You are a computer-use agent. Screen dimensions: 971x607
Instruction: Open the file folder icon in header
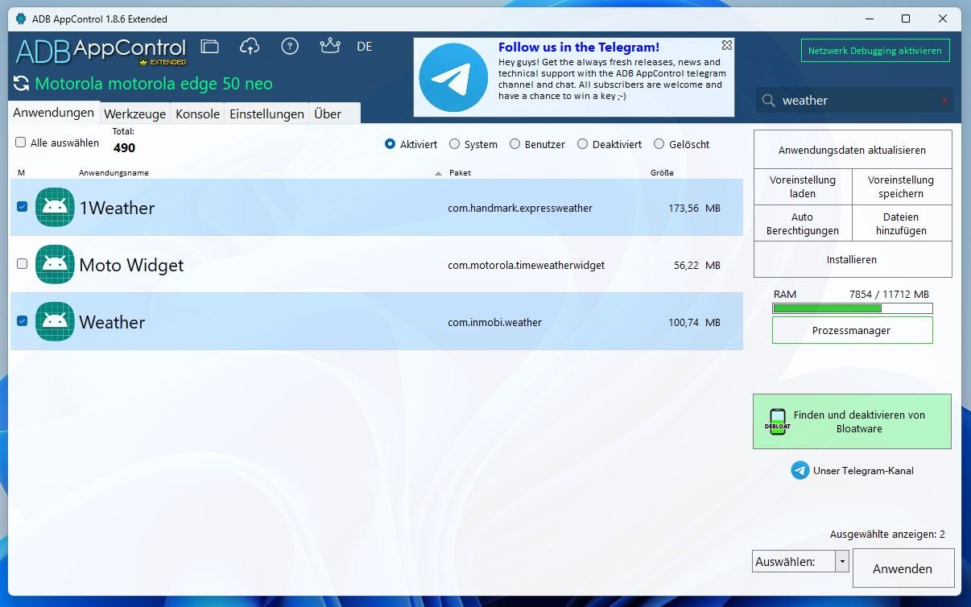pyautogui.click(x=209, y=47)
